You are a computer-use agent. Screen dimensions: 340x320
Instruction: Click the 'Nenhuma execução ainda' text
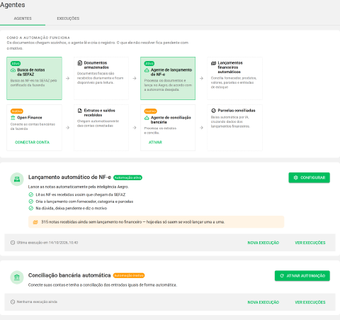coord(37,302)
